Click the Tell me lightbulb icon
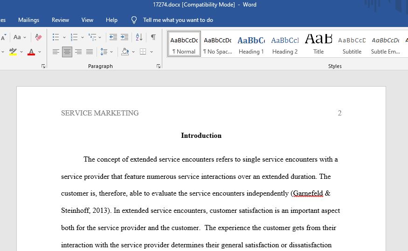This screenshot has height=251, width=408. point(134,20)
